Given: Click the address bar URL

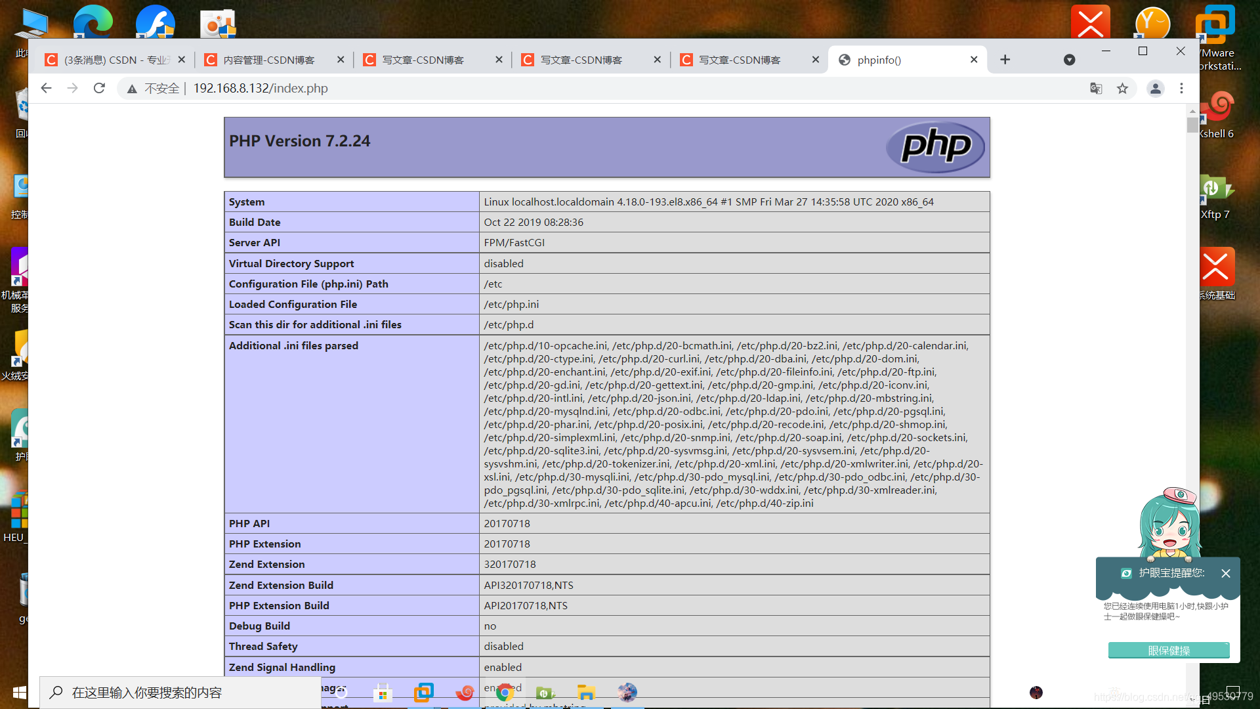Looking at the screenshot, I should pos(261,88).
